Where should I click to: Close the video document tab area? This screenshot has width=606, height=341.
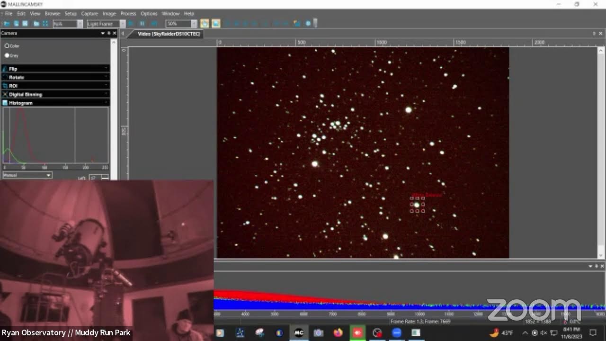[601, 34]
